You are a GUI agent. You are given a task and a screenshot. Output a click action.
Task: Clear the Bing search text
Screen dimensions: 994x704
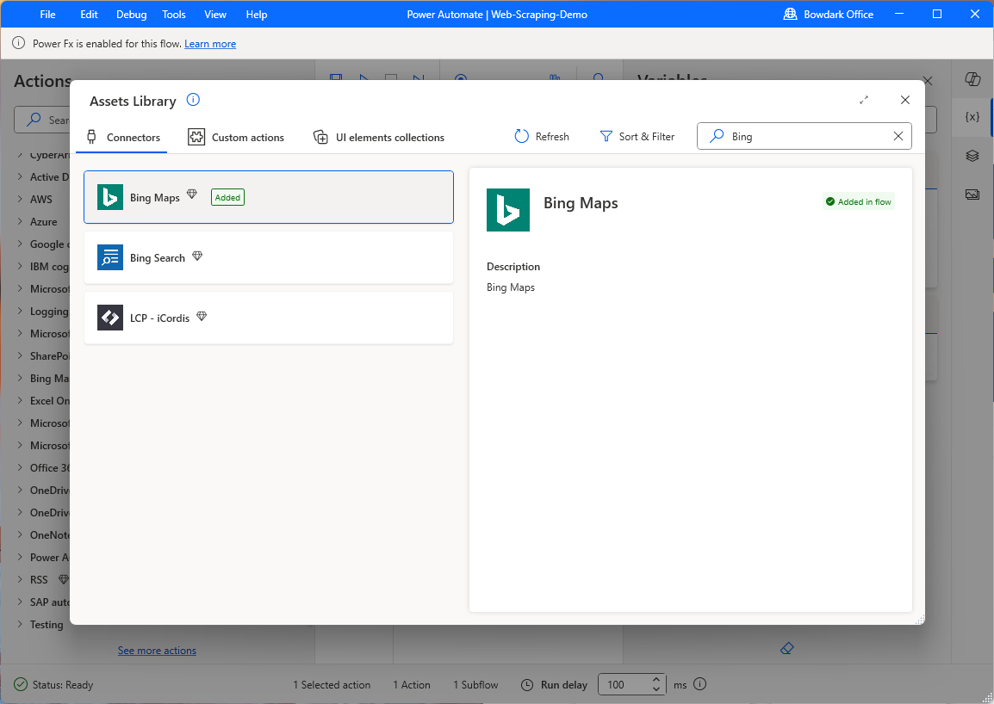(x=898, y=136)
